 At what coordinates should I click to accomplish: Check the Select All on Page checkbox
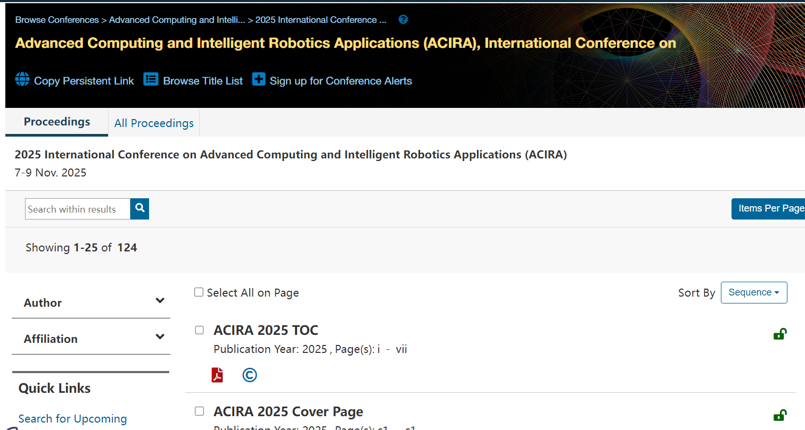199,292
